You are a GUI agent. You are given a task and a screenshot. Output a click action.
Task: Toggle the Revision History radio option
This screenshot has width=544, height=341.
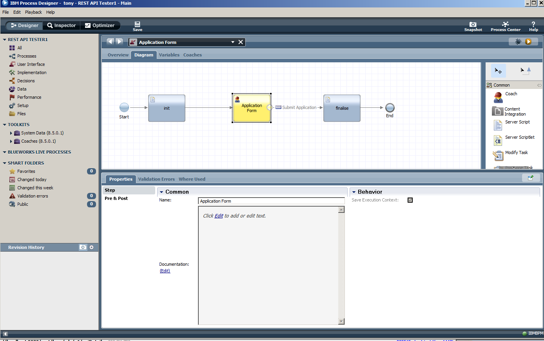pos(92,247)
